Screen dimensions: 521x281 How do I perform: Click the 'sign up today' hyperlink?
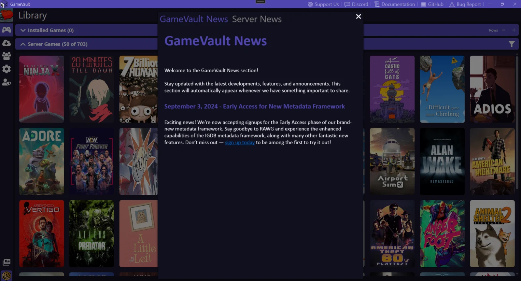pyautogui.click(x=240, y=142)
